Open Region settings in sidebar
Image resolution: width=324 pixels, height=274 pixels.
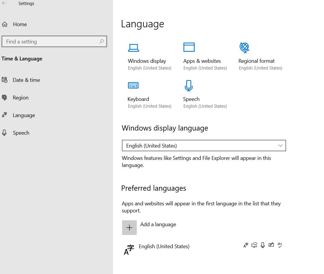click(21, 98)
